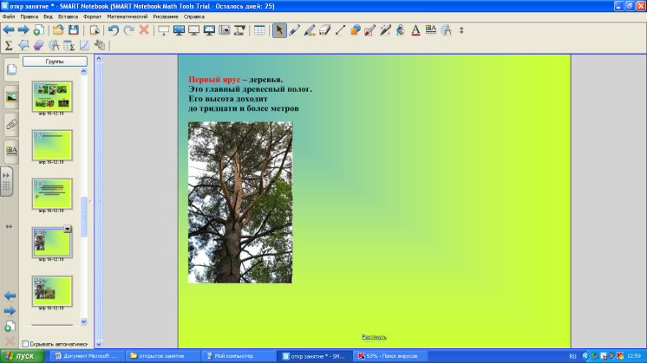This screenshot has height=363, width=647.
Task: Choose the Select arrow tool
Action: (x=279, y=30)
